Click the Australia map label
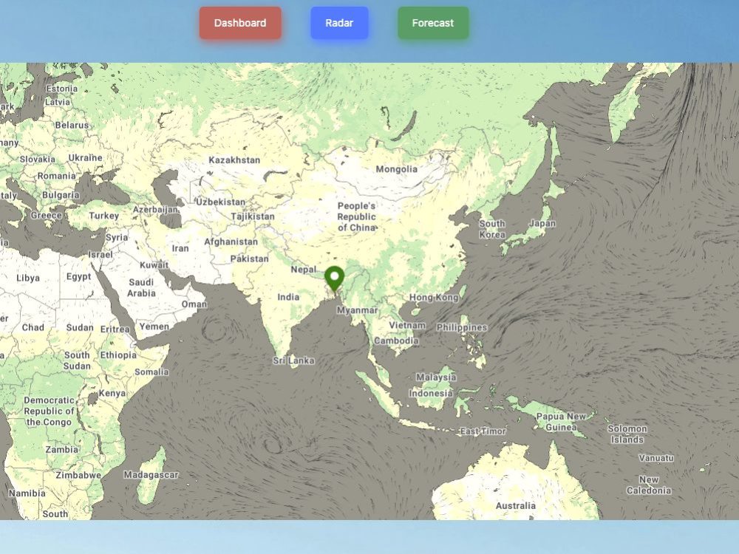739x554 pixels. point(516,506)
